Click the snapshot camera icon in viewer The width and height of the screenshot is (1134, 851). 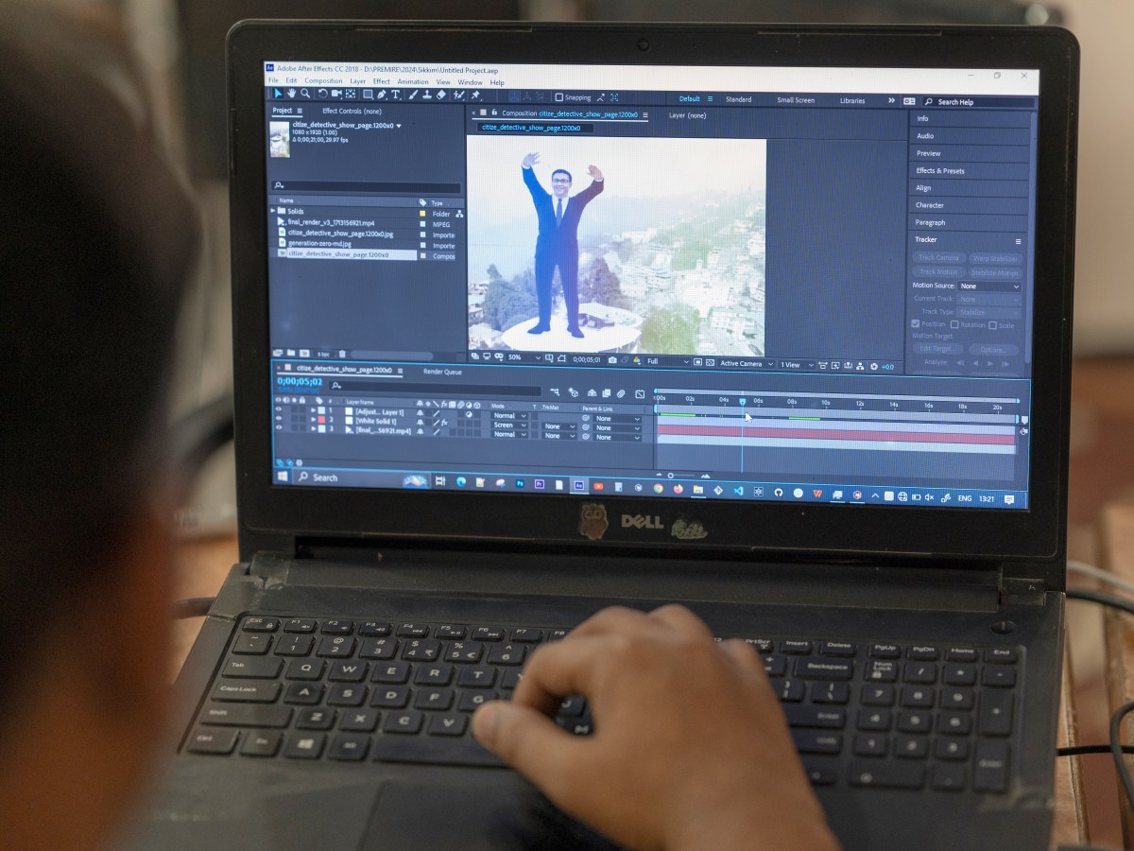click(612, 360)
